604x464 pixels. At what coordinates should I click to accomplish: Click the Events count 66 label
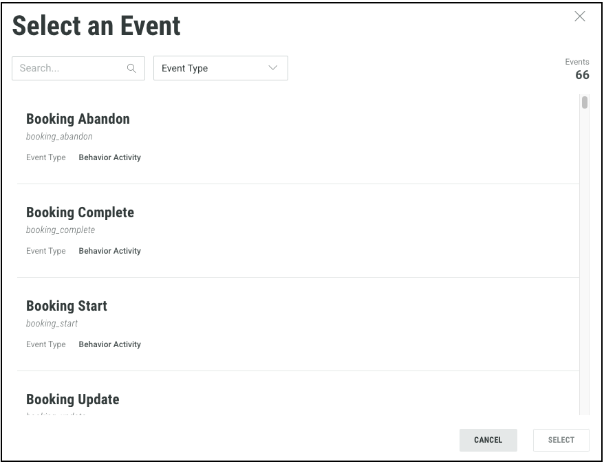pyautogui.click(x=582, y=75)
